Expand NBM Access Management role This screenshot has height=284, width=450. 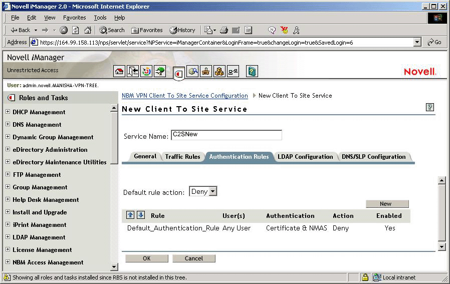coord(8,261)
